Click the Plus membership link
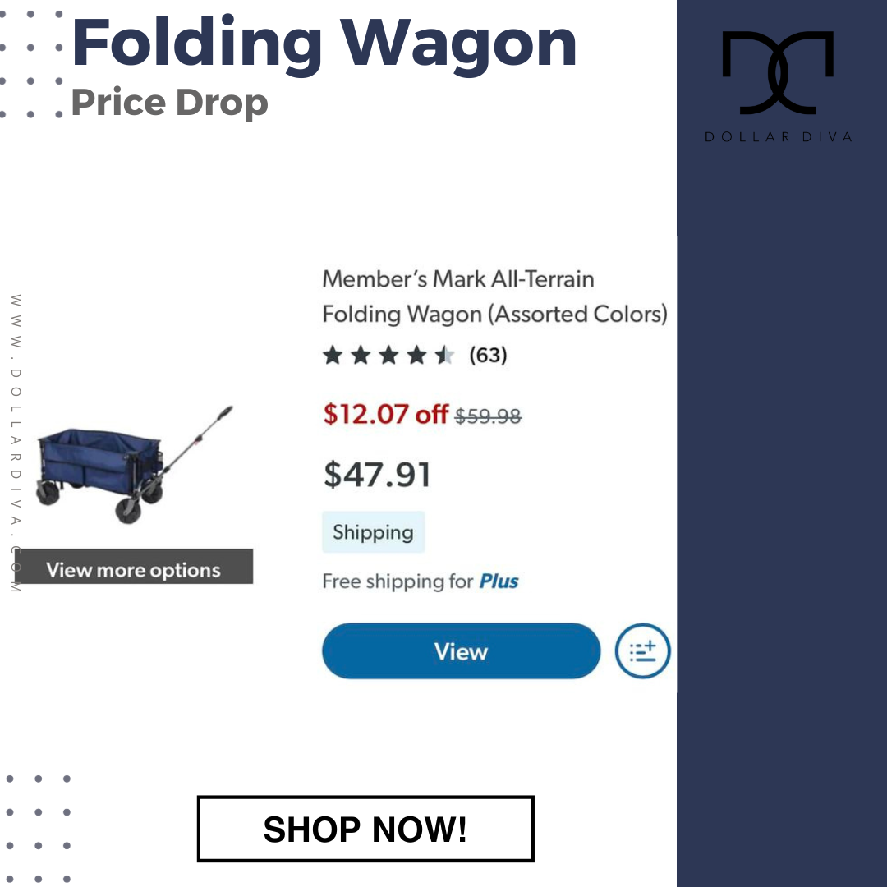 tap(499, 581)
